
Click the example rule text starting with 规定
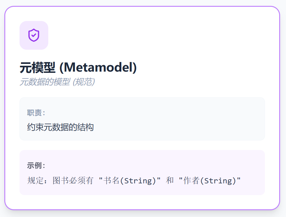coord(134,181)
